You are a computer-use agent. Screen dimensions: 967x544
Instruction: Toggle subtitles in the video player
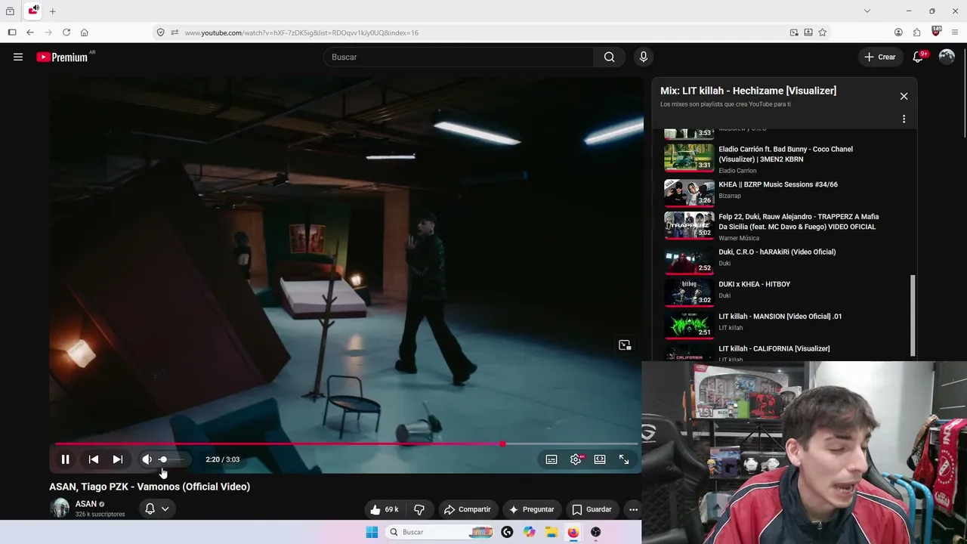tap(551, 459)
